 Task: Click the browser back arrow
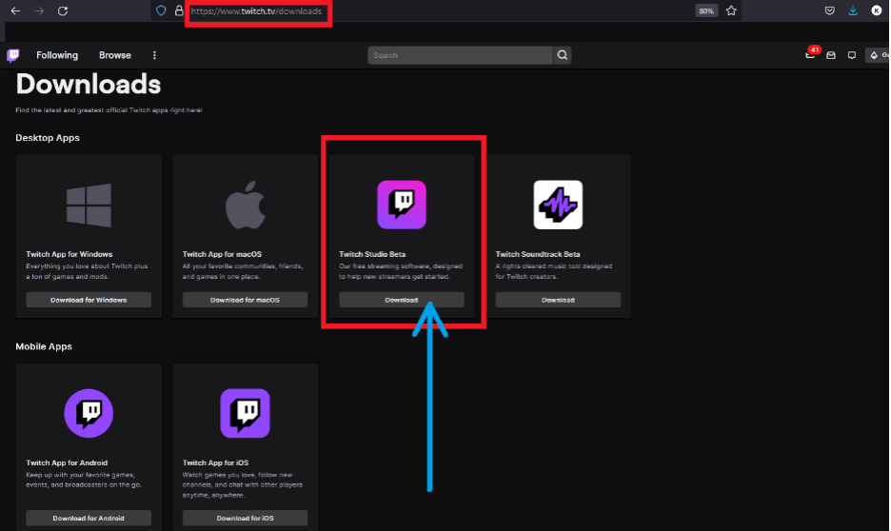pos(15,10)
